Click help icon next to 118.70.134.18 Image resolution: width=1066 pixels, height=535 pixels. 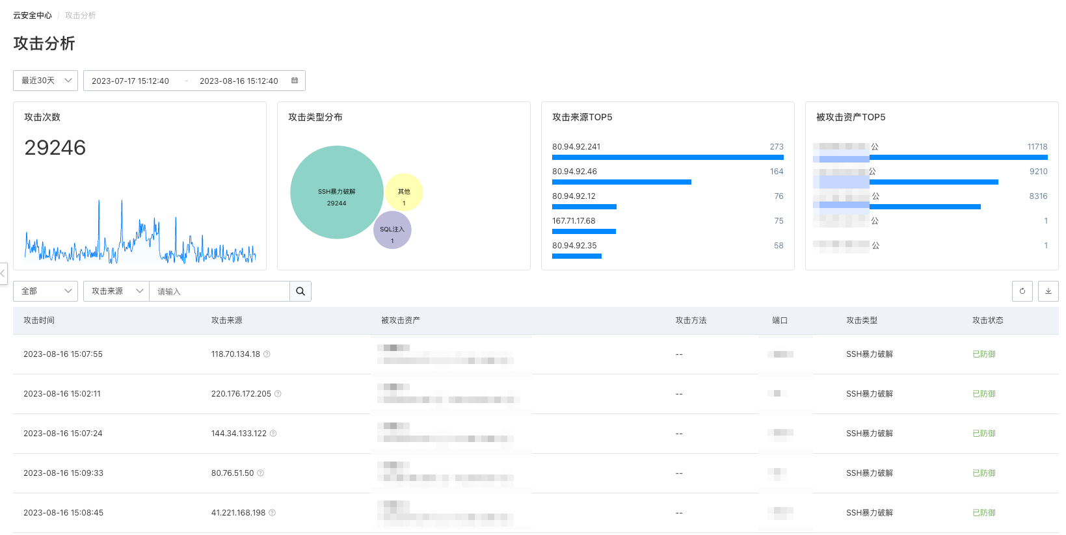267,354
